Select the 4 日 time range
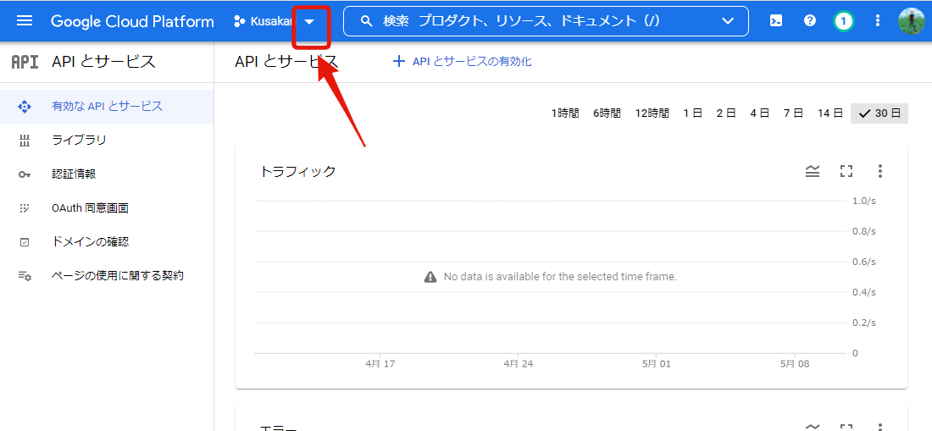The image size is (932, 431). (x=760, y=113)
